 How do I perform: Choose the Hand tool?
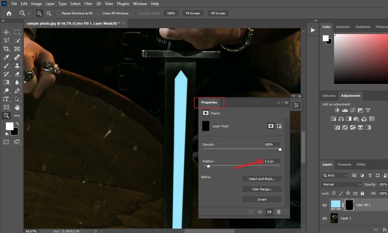[x=17, y=107]
